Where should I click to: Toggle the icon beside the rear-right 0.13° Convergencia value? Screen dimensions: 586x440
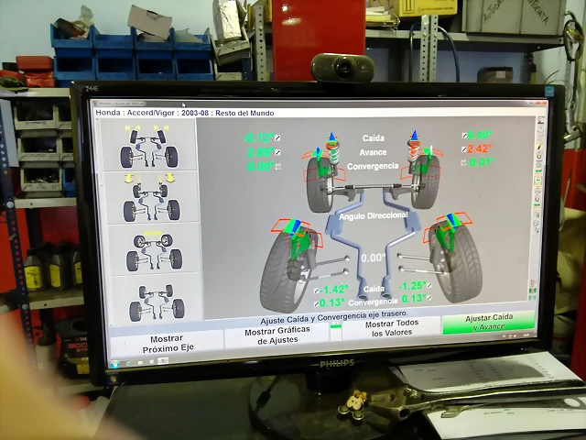[429, 298]
